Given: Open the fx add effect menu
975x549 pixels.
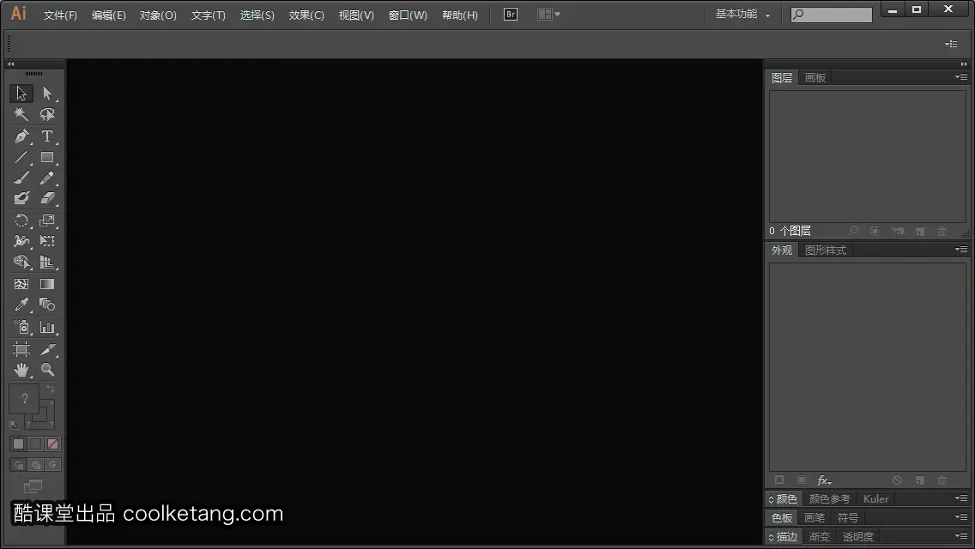Looking at the screenshot, I should point(825,480).
